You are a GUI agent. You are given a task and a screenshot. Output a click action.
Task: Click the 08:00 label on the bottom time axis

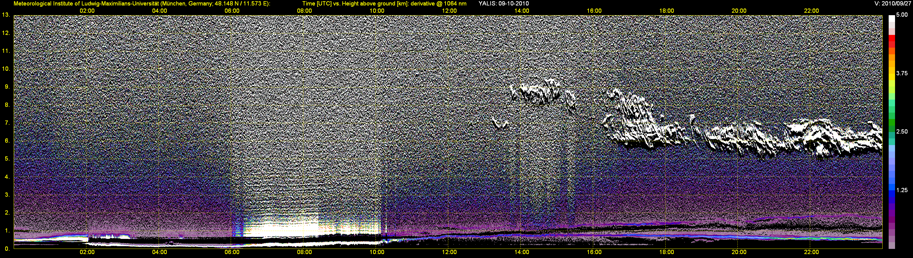(304, 252)
